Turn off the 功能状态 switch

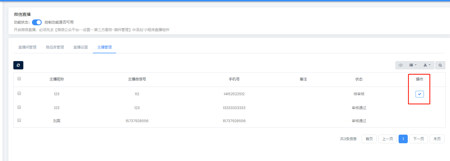tap(37, 22)
